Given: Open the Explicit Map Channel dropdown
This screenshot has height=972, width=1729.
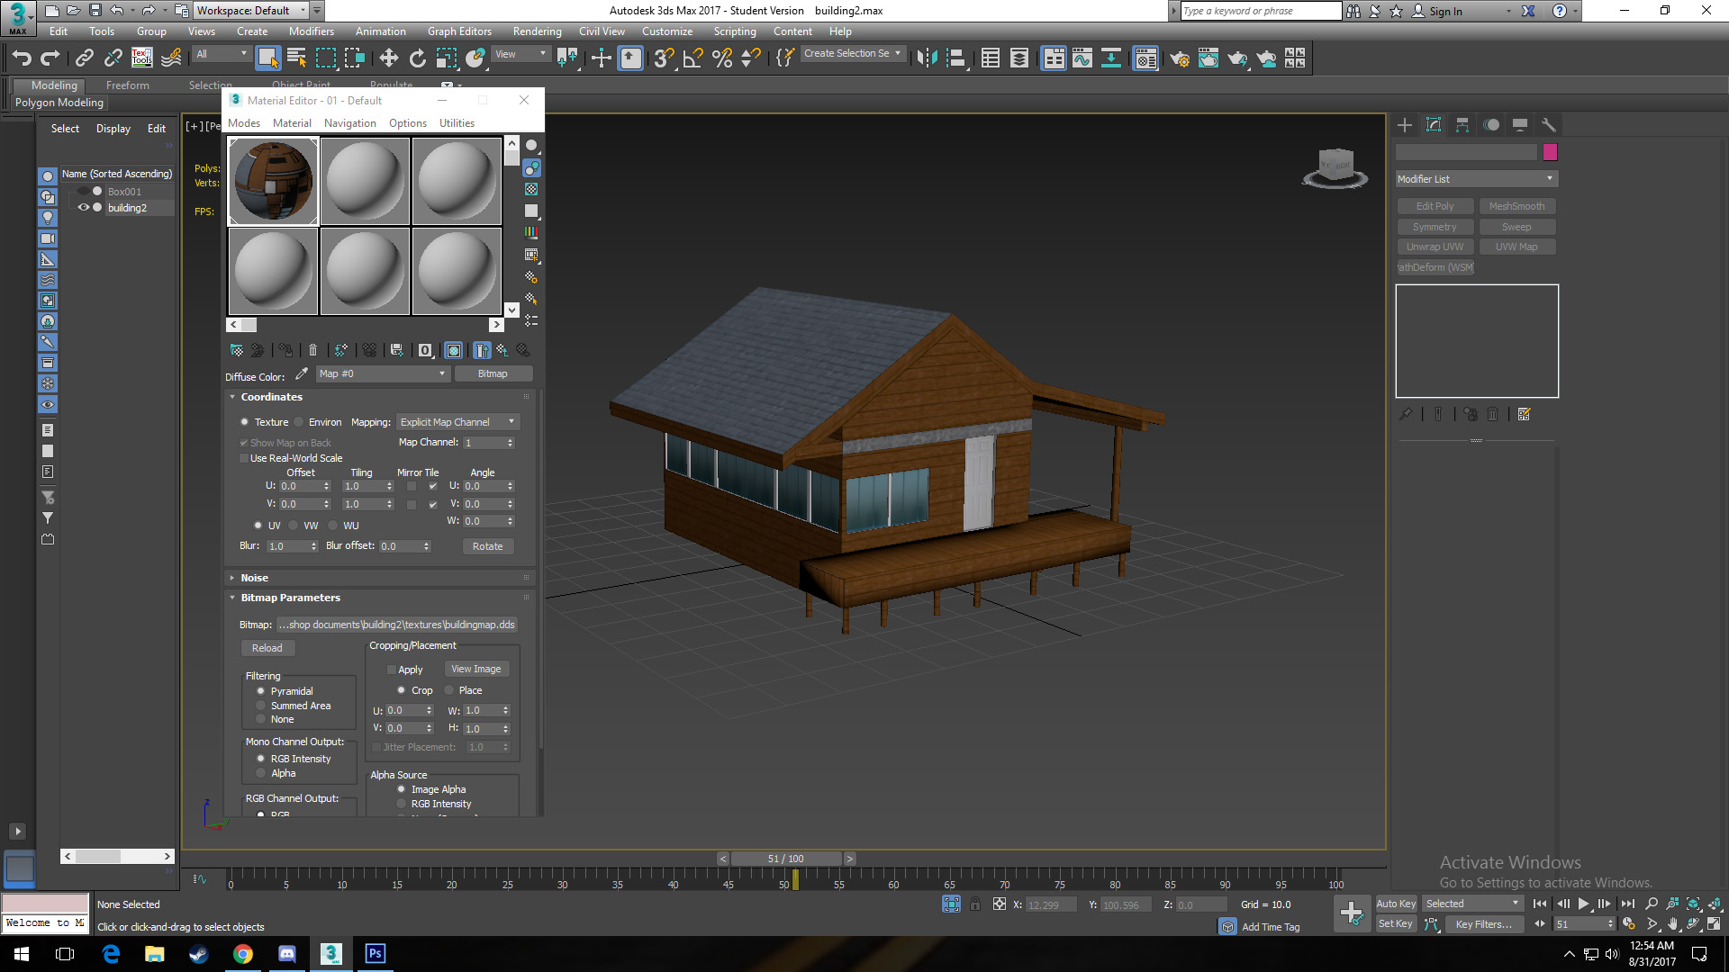Looking at the screenshot, I should [x=458, y=422].
